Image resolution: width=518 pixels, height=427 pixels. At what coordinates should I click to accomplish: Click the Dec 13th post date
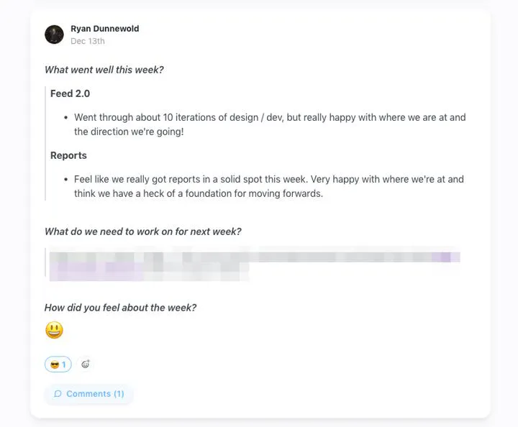(x=87, y=41)
